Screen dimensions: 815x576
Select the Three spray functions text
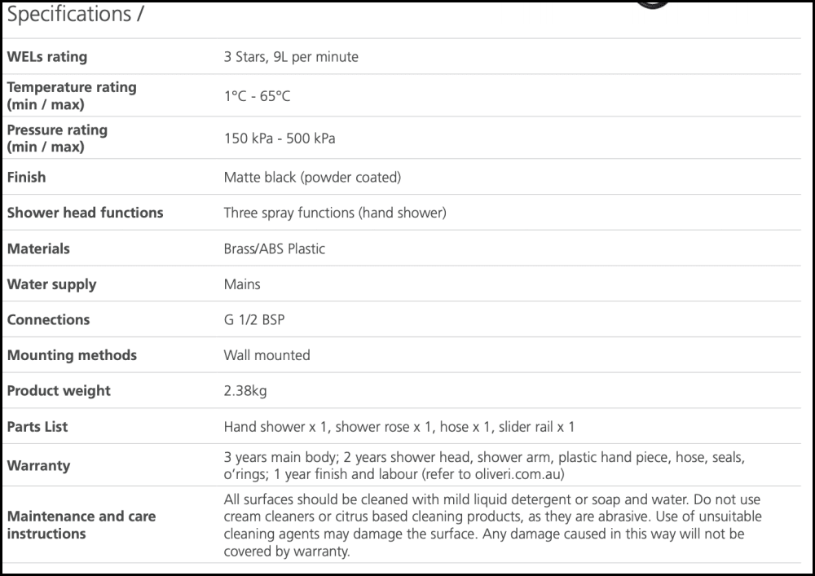tap(334, 213)
